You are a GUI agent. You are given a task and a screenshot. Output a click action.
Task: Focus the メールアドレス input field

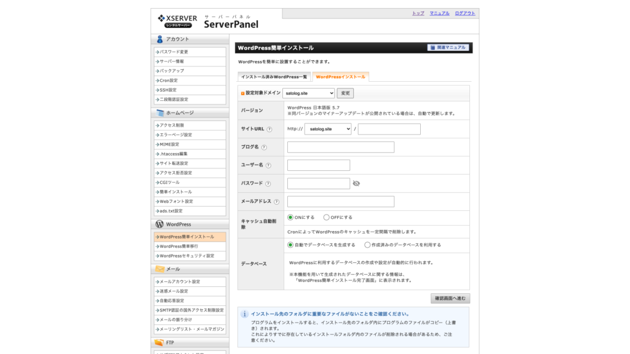pos(341,202)
